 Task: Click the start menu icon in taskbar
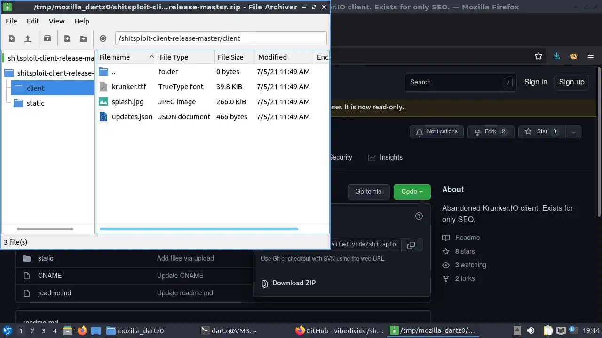pyautogui.click(x=8, y=330)
